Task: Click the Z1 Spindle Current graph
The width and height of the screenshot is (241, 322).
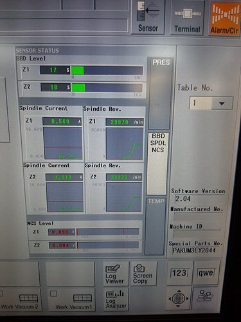Action: coord(63,143)
